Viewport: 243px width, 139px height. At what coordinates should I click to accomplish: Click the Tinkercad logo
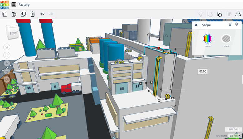pyautogui.click(x=5, y=5)
